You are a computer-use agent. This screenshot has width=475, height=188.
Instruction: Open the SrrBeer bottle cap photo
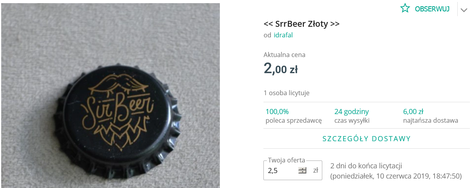(110, 96)
